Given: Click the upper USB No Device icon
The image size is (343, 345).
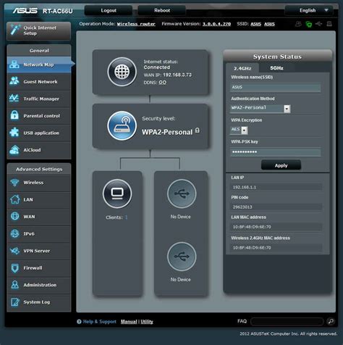Looking at the screenshot, I should pyautogui.click(x=182, y=194).
